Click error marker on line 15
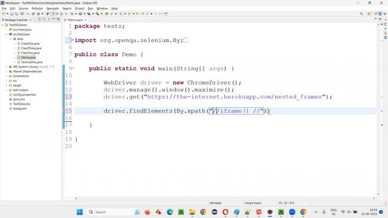Screen dimensions: 388x218 (64, 111)
